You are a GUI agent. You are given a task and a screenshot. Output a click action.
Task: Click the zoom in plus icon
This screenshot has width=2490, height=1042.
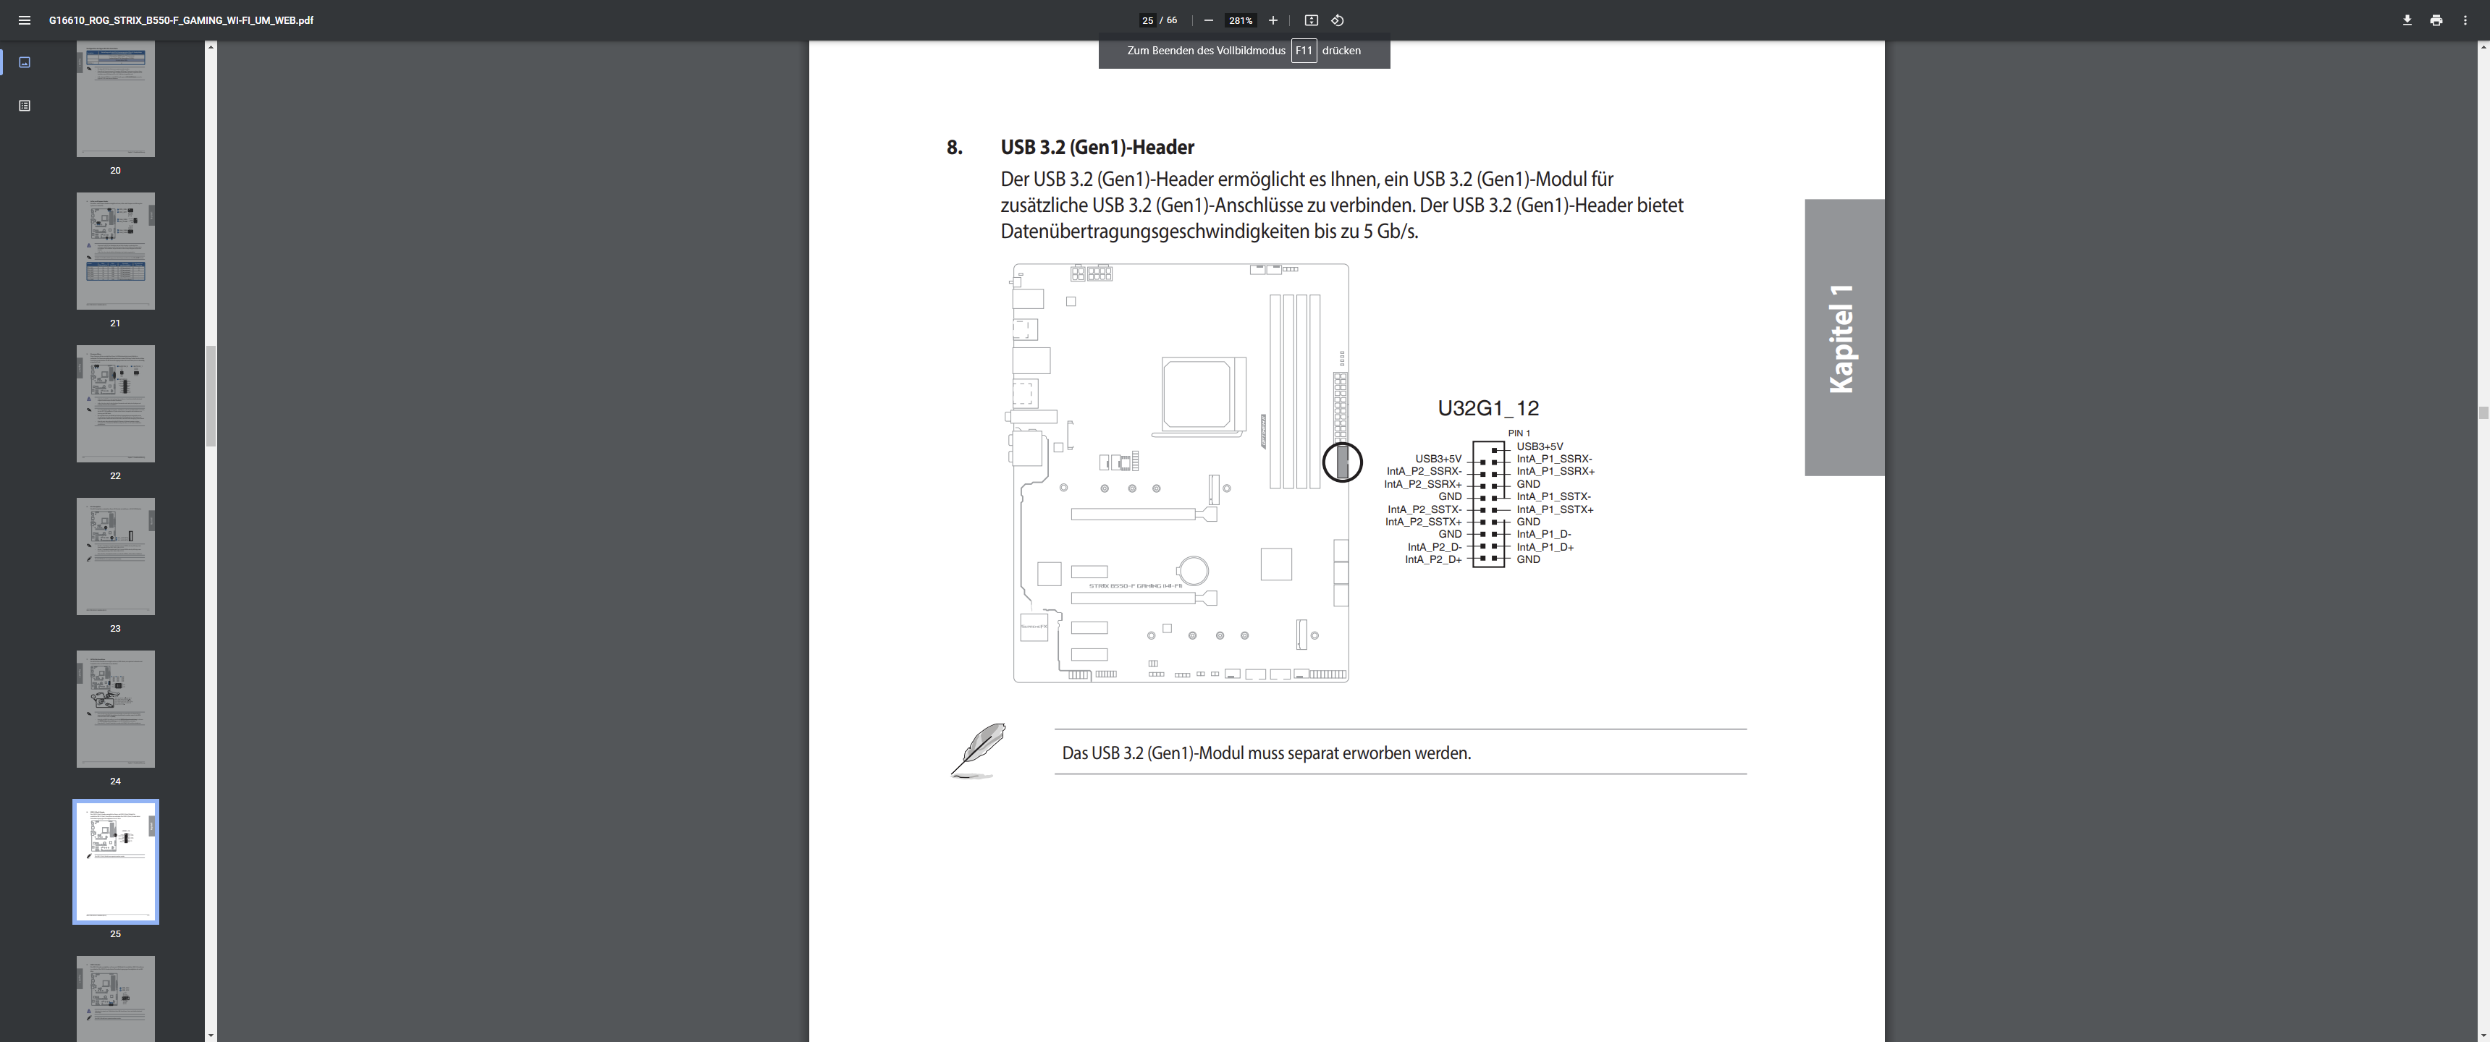[1273, 20]
